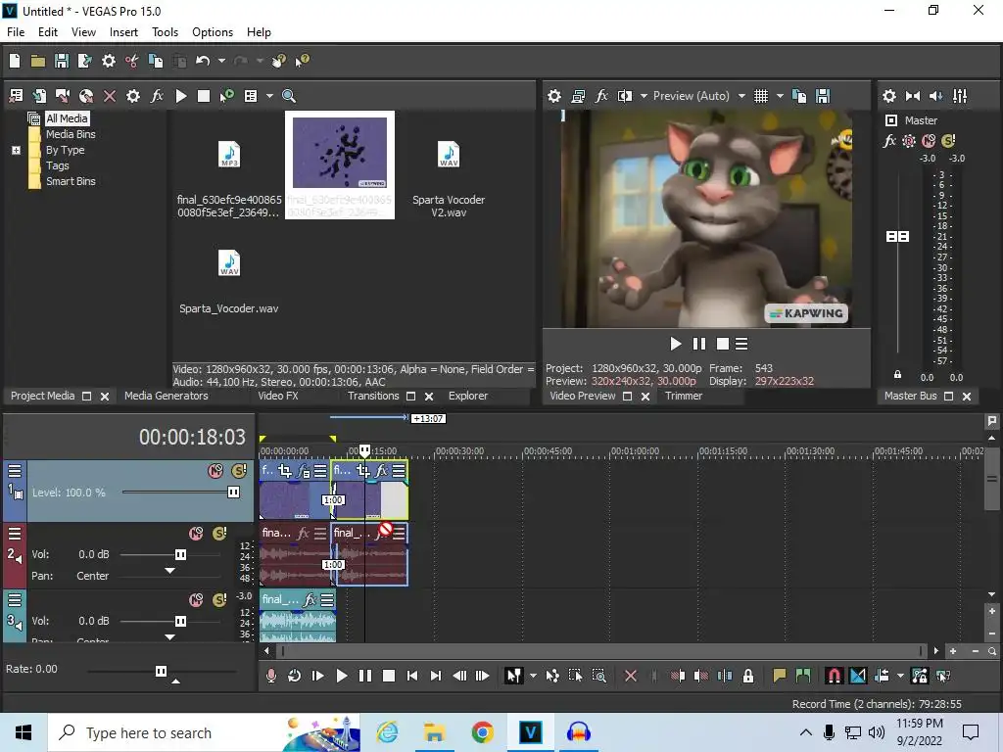The image size is (1003, 752).
Task: Mute audio track 2
Action: (196, 534)
